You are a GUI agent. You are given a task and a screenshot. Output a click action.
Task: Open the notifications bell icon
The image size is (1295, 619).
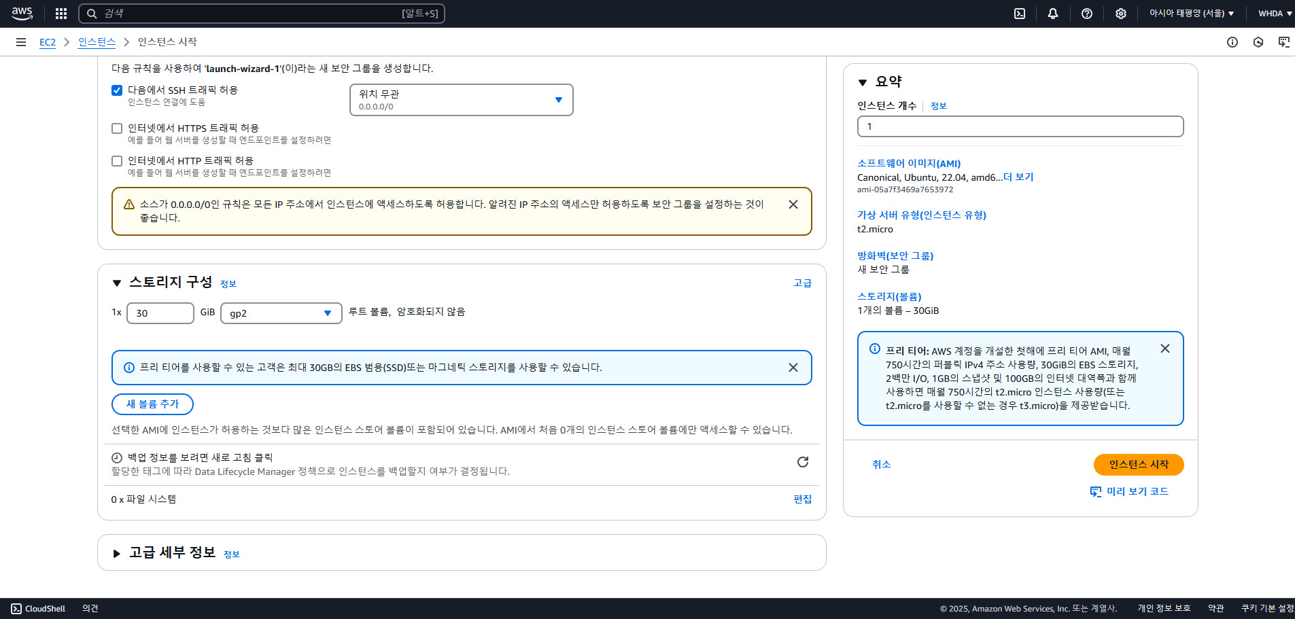1053,14
